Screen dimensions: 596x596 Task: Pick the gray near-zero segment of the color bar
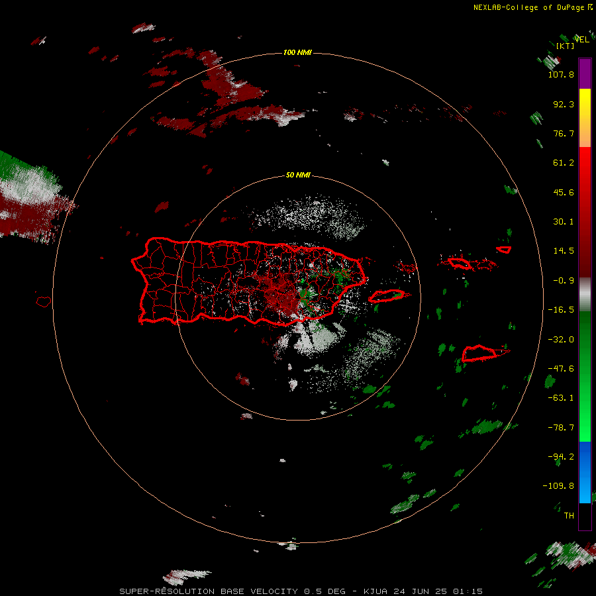[585, 295]
